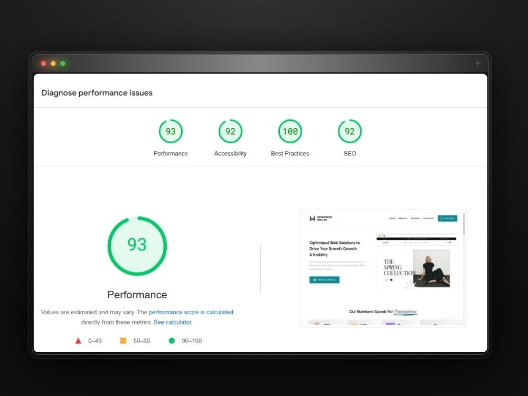Click the SEO label
528x396 pixels.
tap(350, 154)
